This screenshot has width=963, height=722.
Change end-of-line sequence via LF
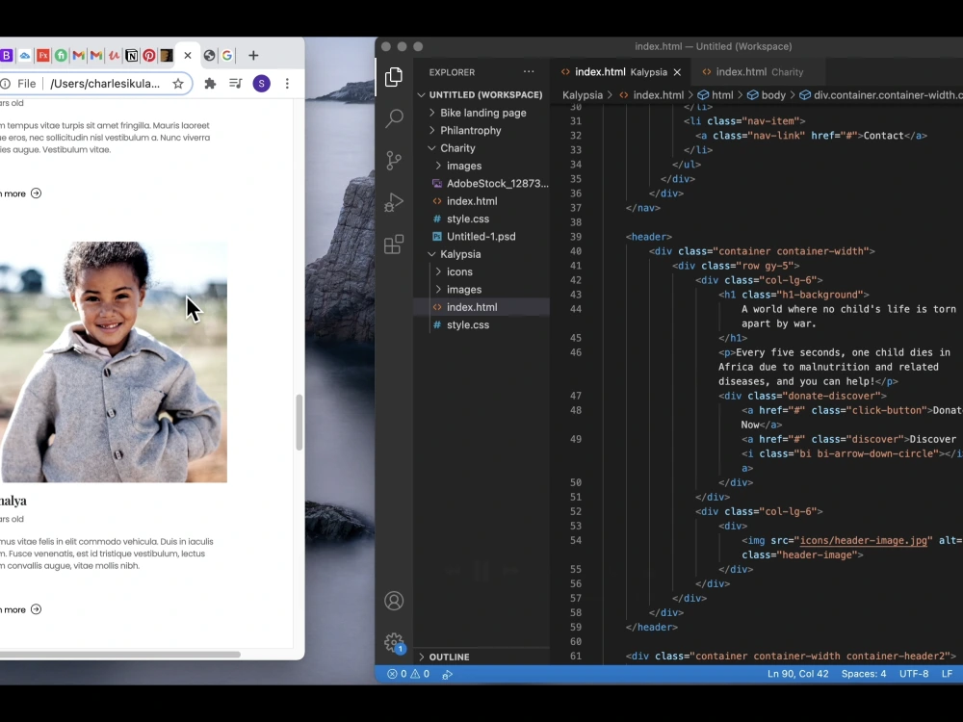(947, 674)
